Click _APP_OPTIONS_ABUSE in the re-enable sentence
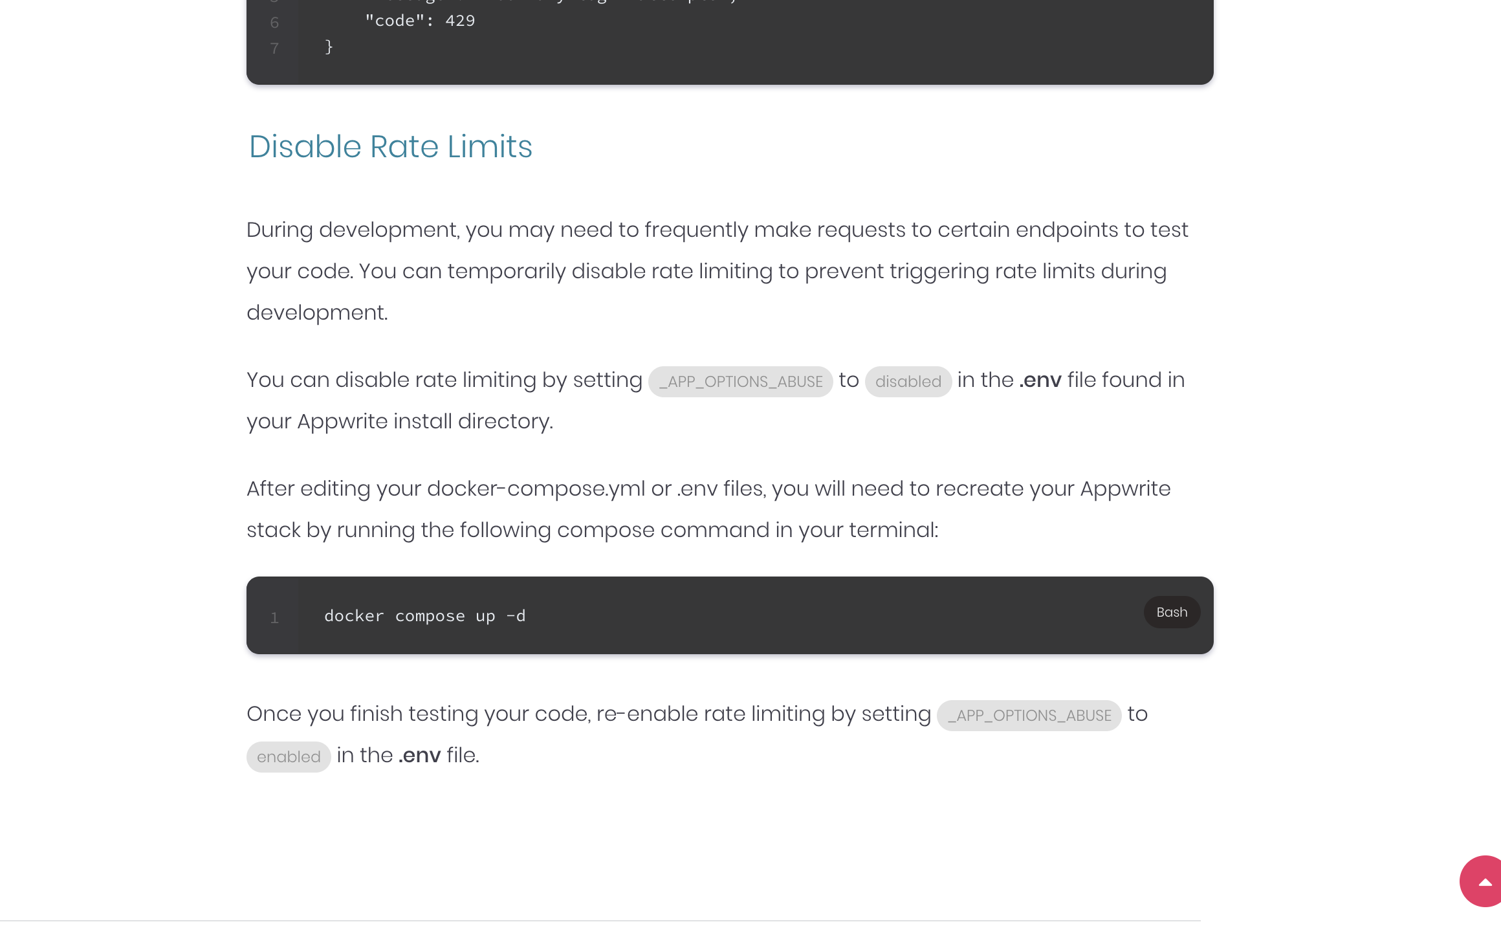The image size is (1501, 946). (1029, 716)
